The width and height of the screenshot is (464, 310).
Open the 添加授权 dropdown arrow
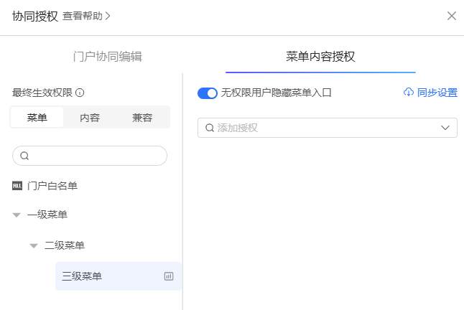point(445,128)
